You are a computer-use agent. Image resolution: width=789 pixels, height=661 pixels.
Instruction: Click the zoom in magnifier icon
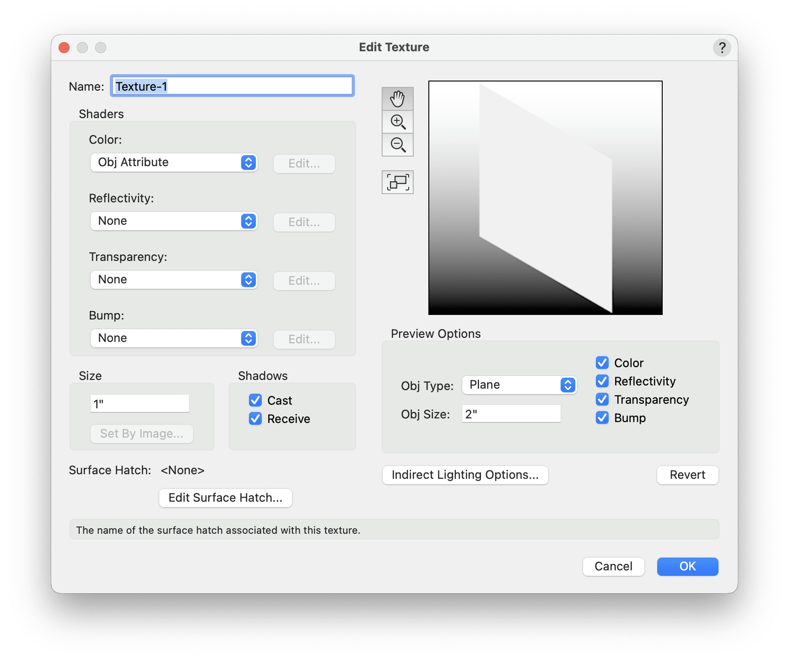(x=397, y=122)
